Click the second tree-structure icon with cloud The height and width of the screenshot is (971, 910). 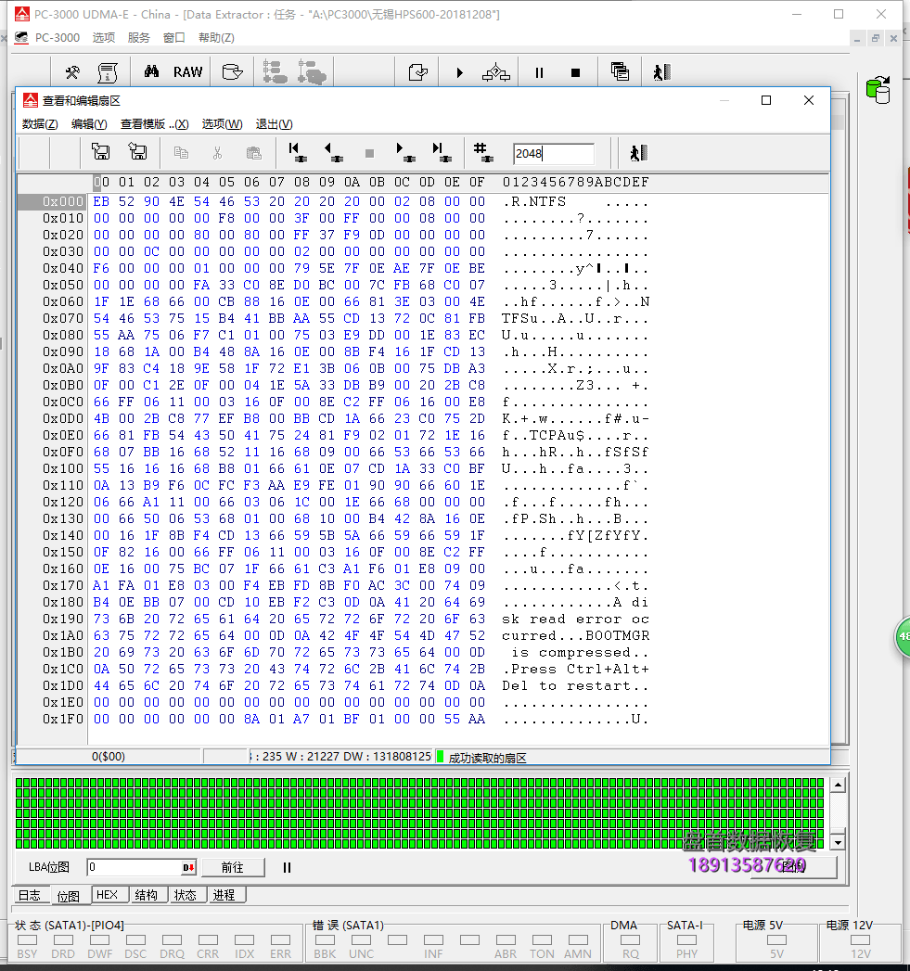tap(312, 71)
